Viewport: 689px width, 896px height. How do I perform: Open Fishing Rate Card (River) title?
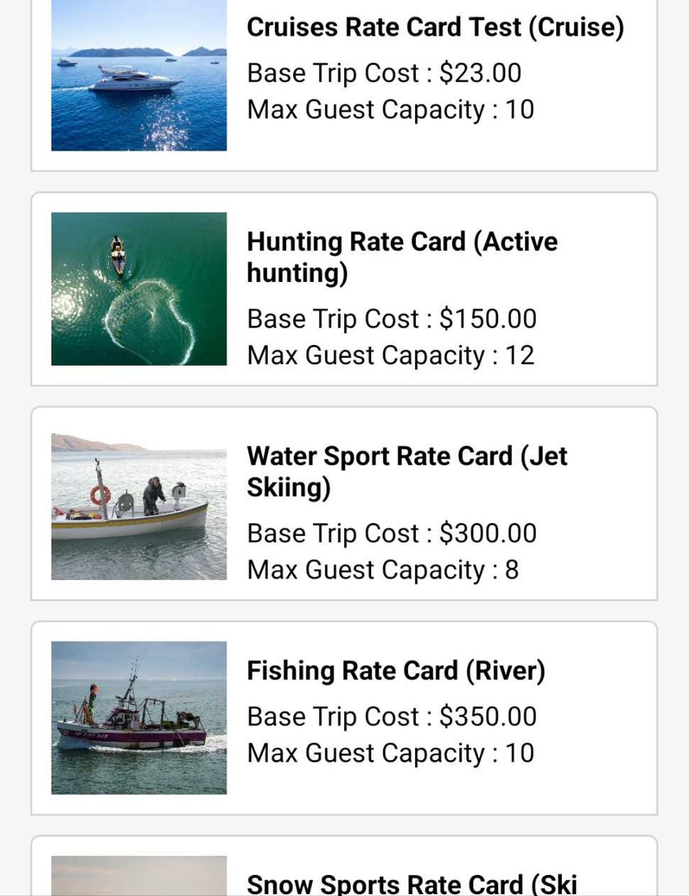click(396, 670)
